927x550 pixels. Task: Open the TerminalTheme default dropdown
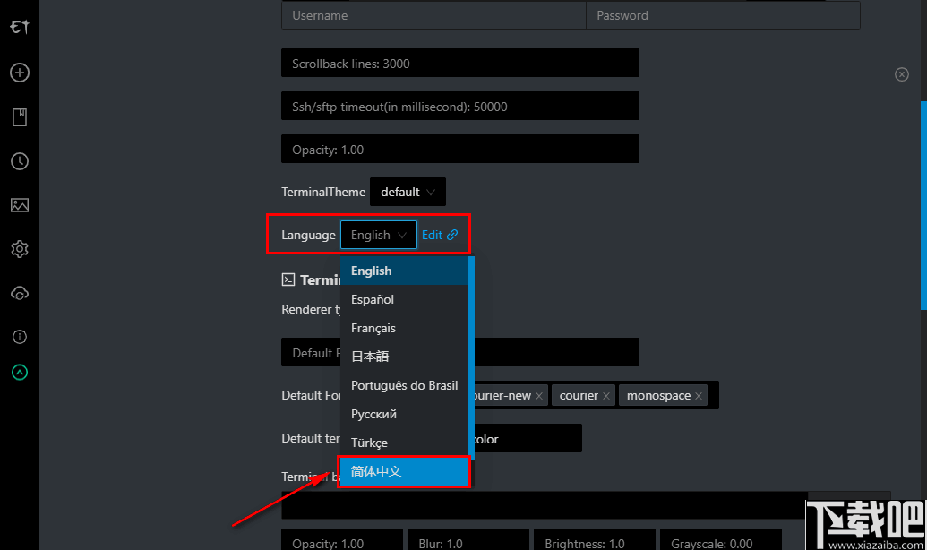click(x=408, y=192)
